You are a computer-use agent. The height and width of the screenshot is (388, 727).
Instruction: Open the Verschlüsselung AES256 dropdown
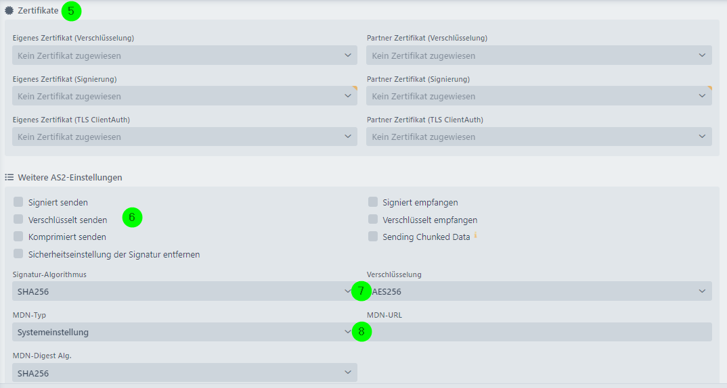(539, 291)
